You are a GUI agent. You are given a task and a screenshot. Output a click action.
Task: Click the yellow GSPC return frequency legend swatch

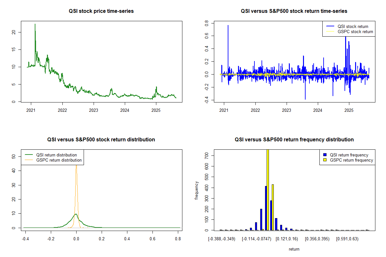tap(325, 160)
